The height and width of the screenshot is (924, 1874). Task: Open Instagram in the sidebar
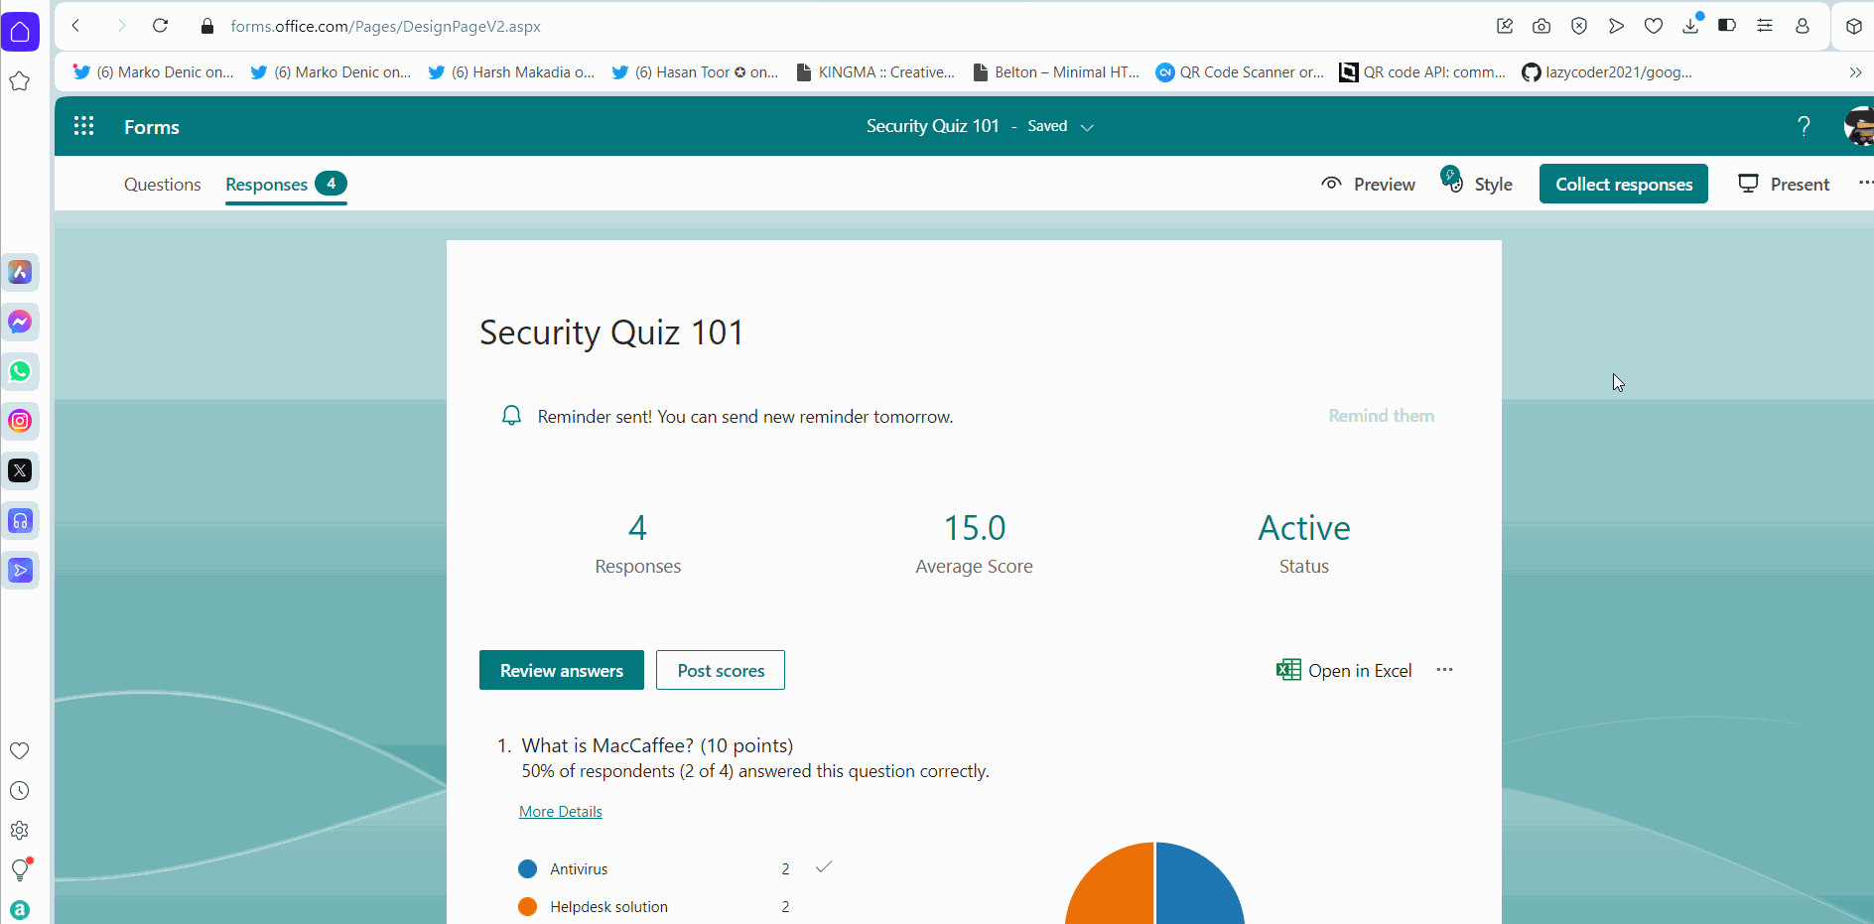point(20,421)
